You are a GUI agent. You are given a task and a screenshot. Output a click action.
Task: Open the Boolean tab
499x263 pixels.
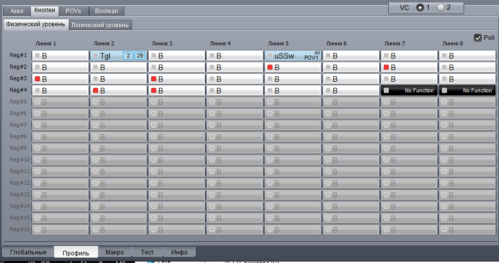pos(107,11)
